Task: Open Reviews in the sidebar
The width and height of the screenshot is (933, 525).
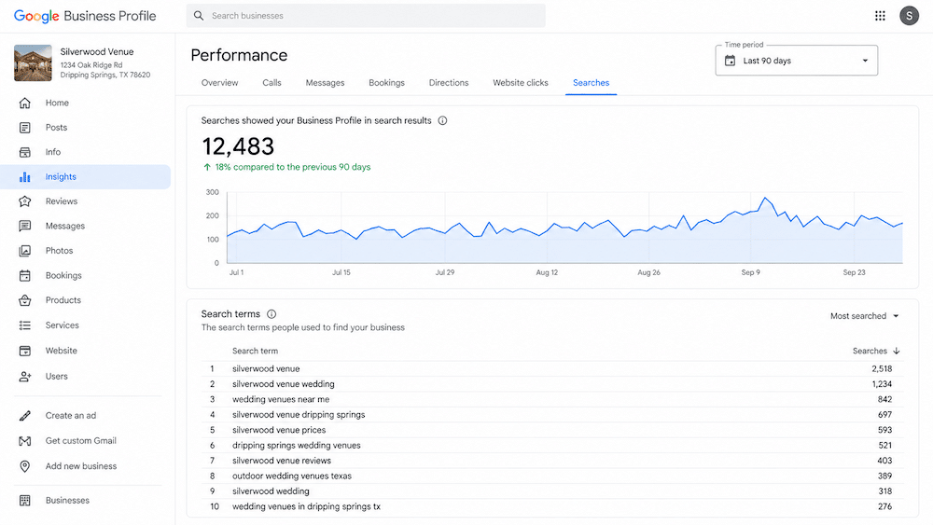Action: (x=62, y=201)
